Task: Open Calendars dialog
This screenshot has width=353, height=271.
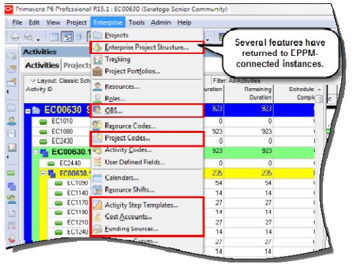Action: 147,178
